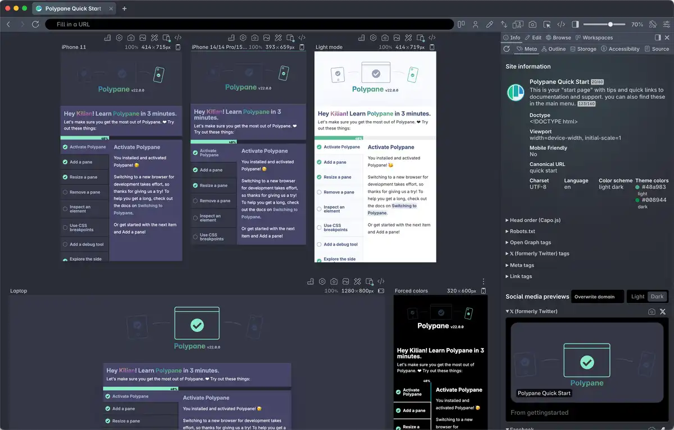Open the settings sliders icon at the far right
Image resolution: width=674 pixels, height=430 pixels.
(x=666, y=25)
